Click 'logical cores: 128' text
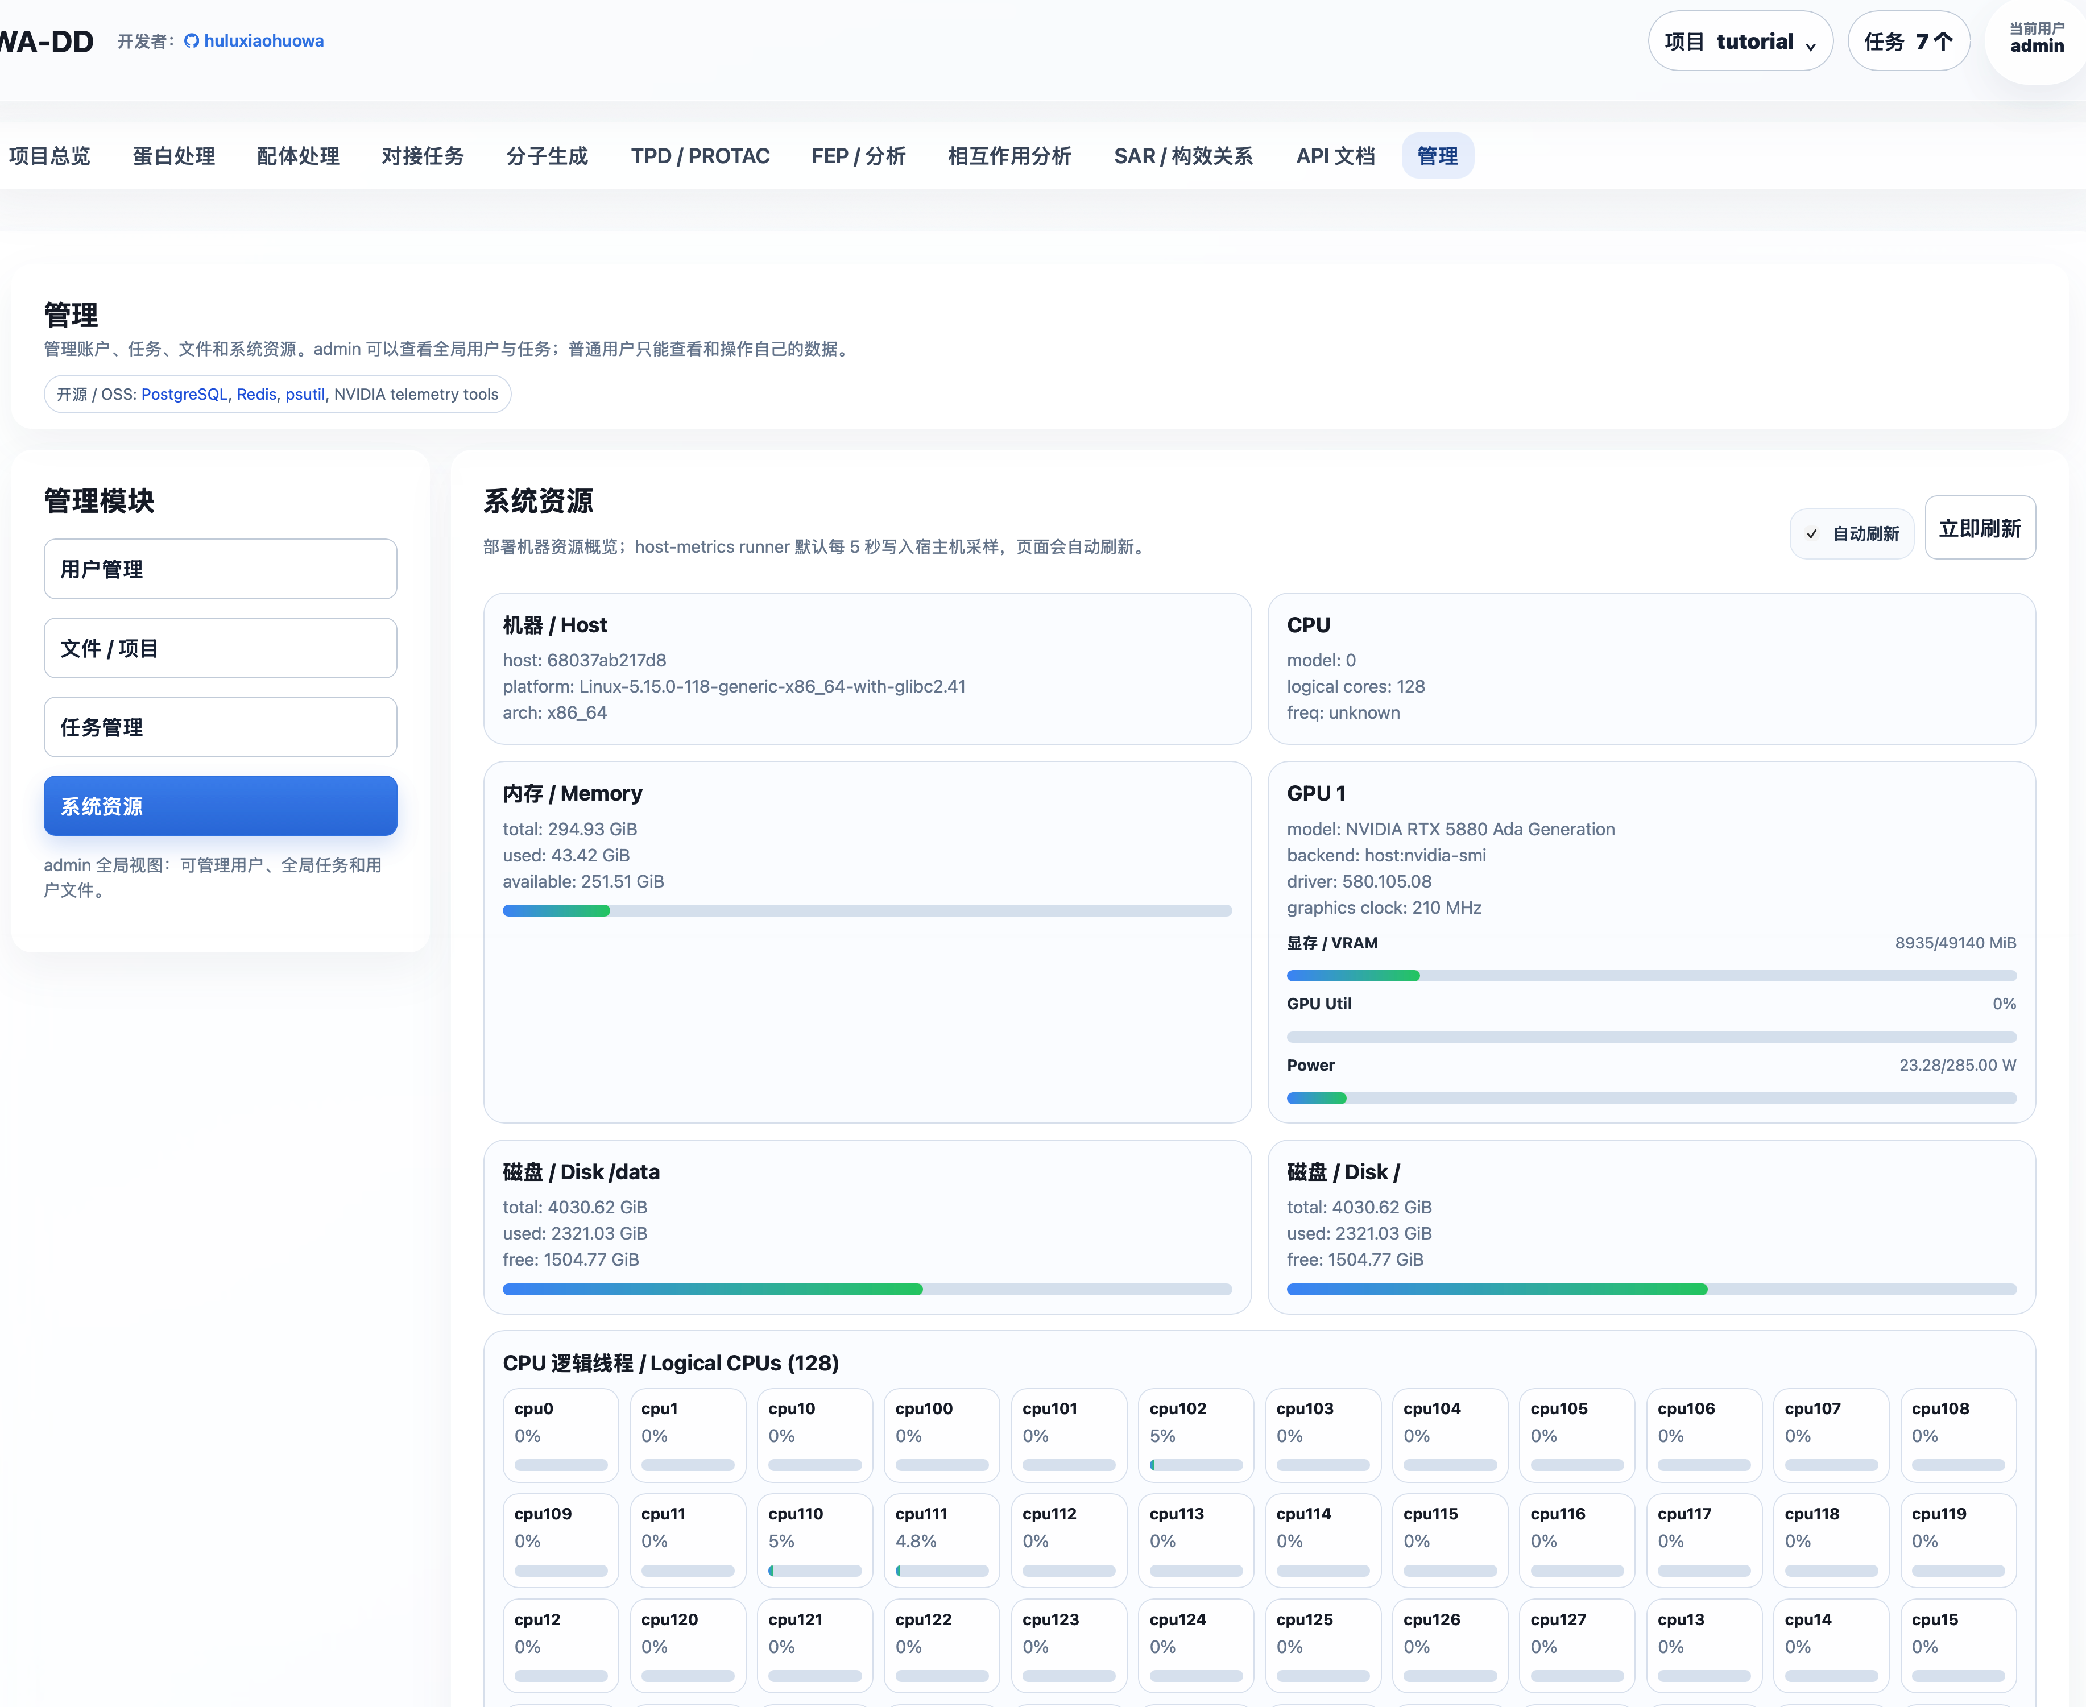 [x=1355, y=686]
